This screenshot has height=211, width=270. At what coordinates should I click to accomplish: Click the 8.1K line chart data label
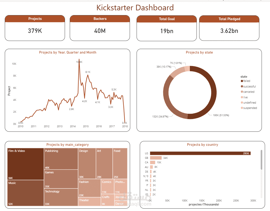point(88,72)
